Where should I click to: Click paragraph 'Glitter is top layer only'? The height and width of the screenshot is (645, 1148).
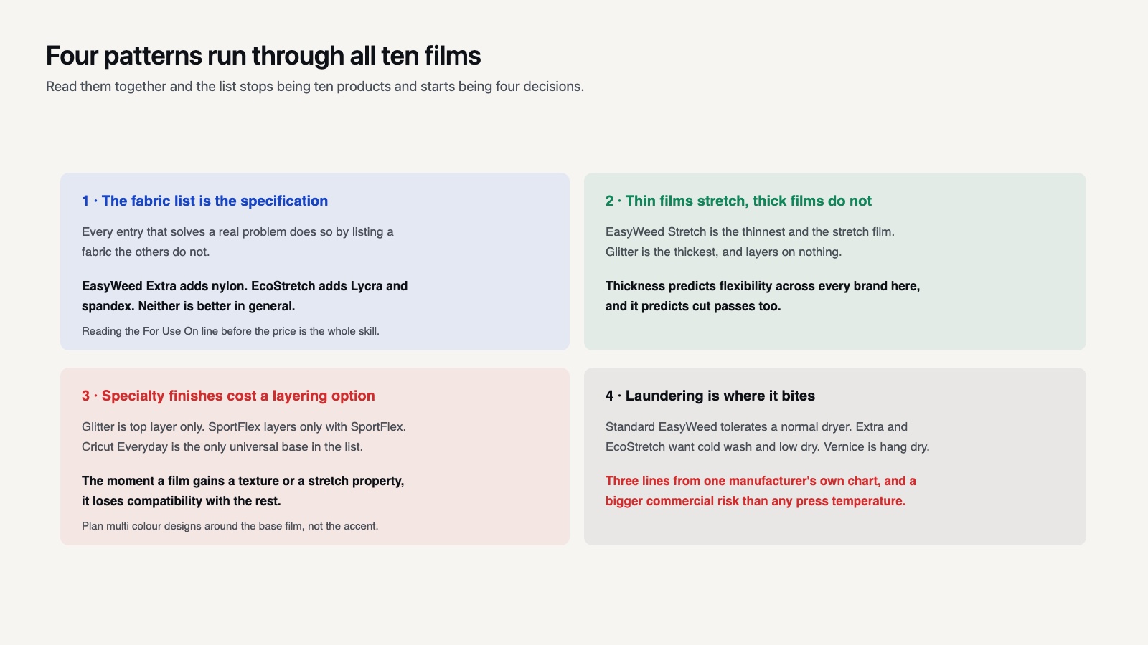pyautogui.click(x=244, y=437)
